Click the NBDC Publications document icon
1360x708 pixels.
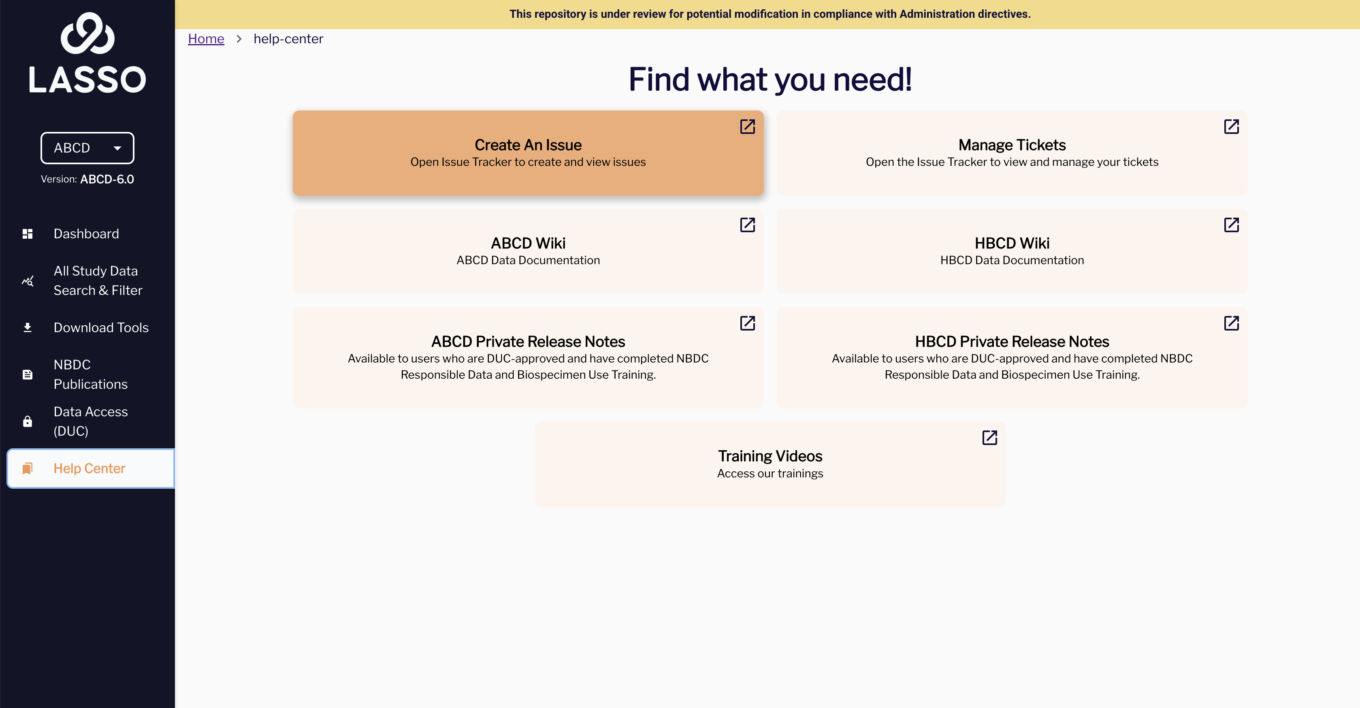point(28,375)
